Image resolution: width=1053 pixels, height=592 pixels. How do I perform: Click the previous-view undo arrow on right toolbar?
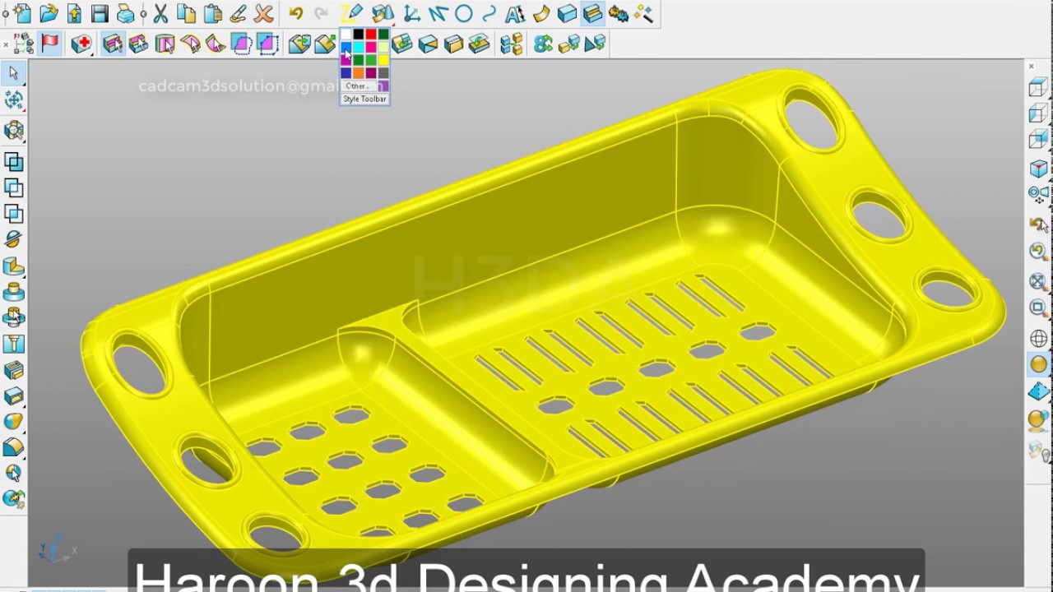tap(1038, 224)
